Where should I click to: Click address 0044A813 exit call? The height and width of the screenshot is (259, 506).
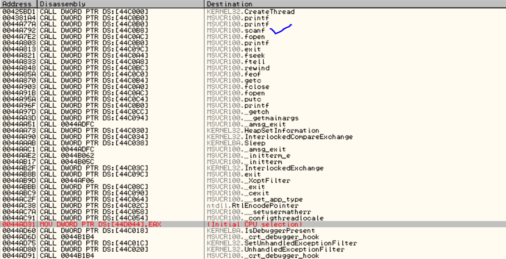coord(18,49)
